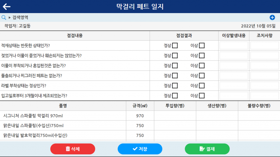The height and width of the screenshot is (157, 280).
Task: Click the magnifier search icon
Action: (x=4, y=17)
